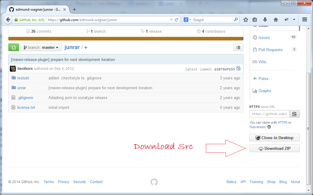Open the Firefox hamburger menu
The height and width of the screenshot is (195, 313).
[305, 20]
